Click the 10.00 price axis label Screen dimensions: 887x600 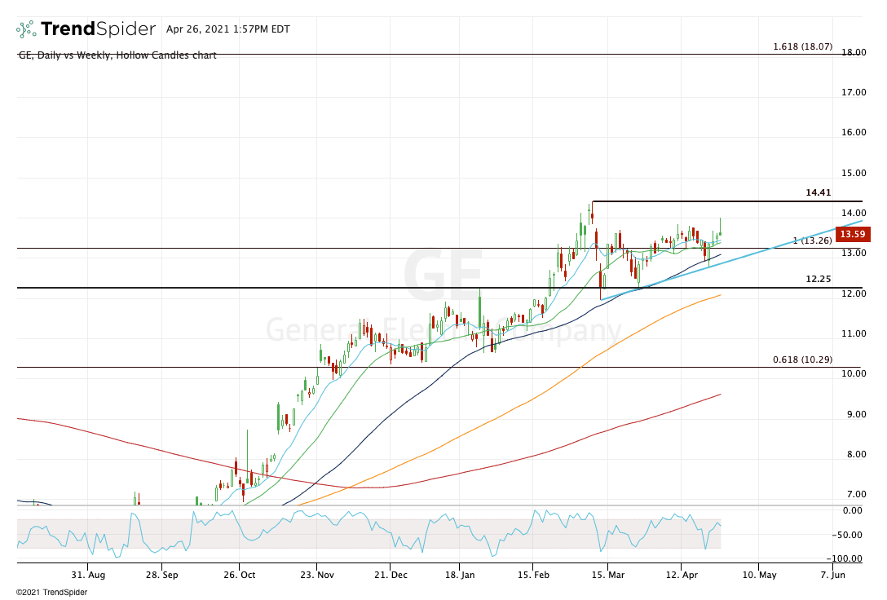click(x=854, y=373)
